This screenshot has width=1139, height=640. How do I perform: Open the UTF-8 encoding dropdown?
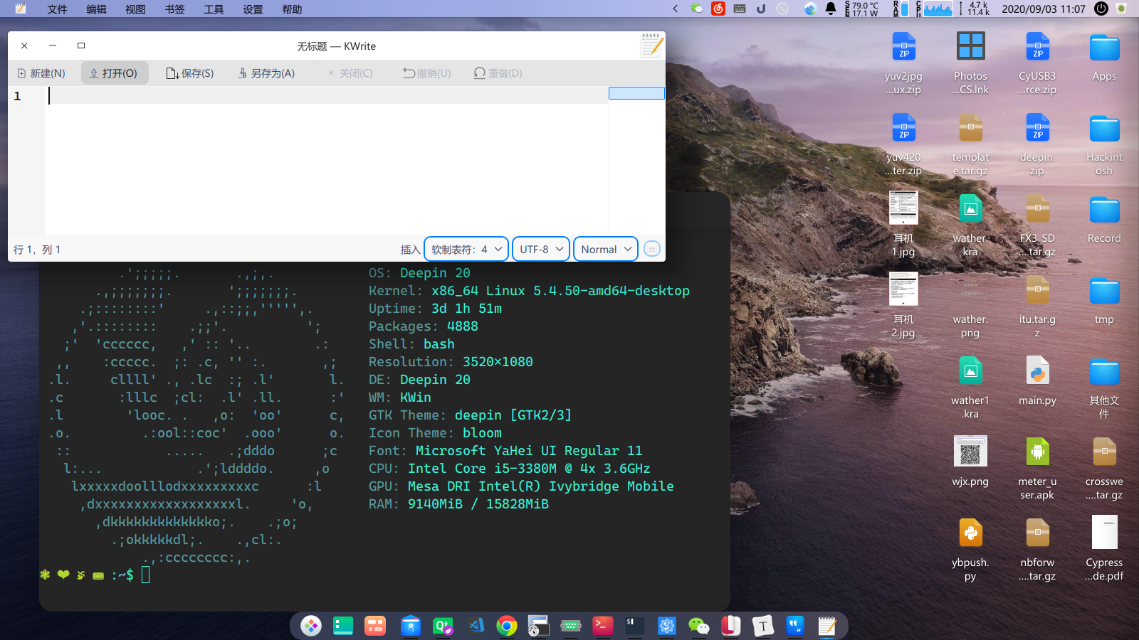541,249
